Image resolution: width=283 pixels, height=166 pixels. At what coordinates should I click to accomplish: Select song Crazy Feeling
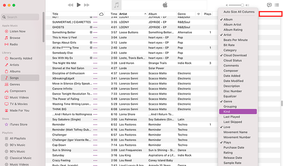click(61, 160)
